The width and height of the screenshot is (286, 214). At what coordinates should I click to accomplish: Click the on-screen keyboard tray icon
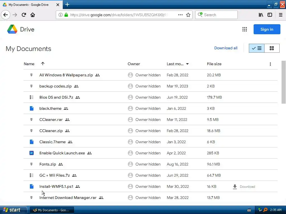249,210
